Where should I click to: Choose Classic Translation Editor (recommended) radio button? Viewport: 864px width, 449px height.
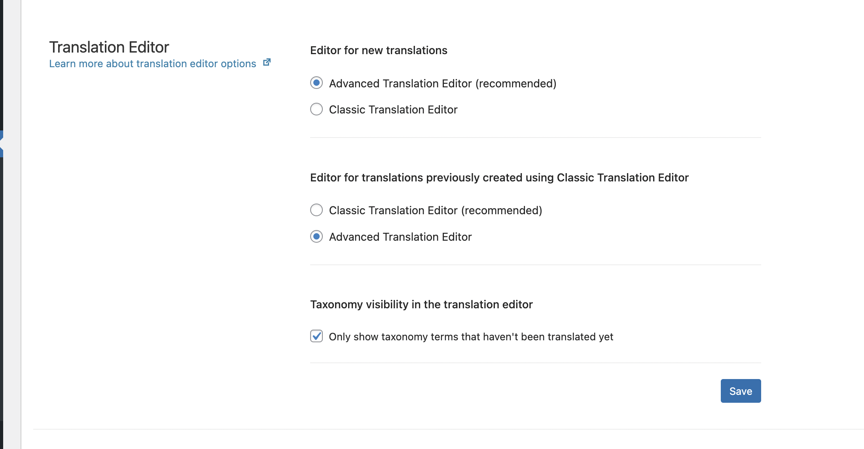316,210
